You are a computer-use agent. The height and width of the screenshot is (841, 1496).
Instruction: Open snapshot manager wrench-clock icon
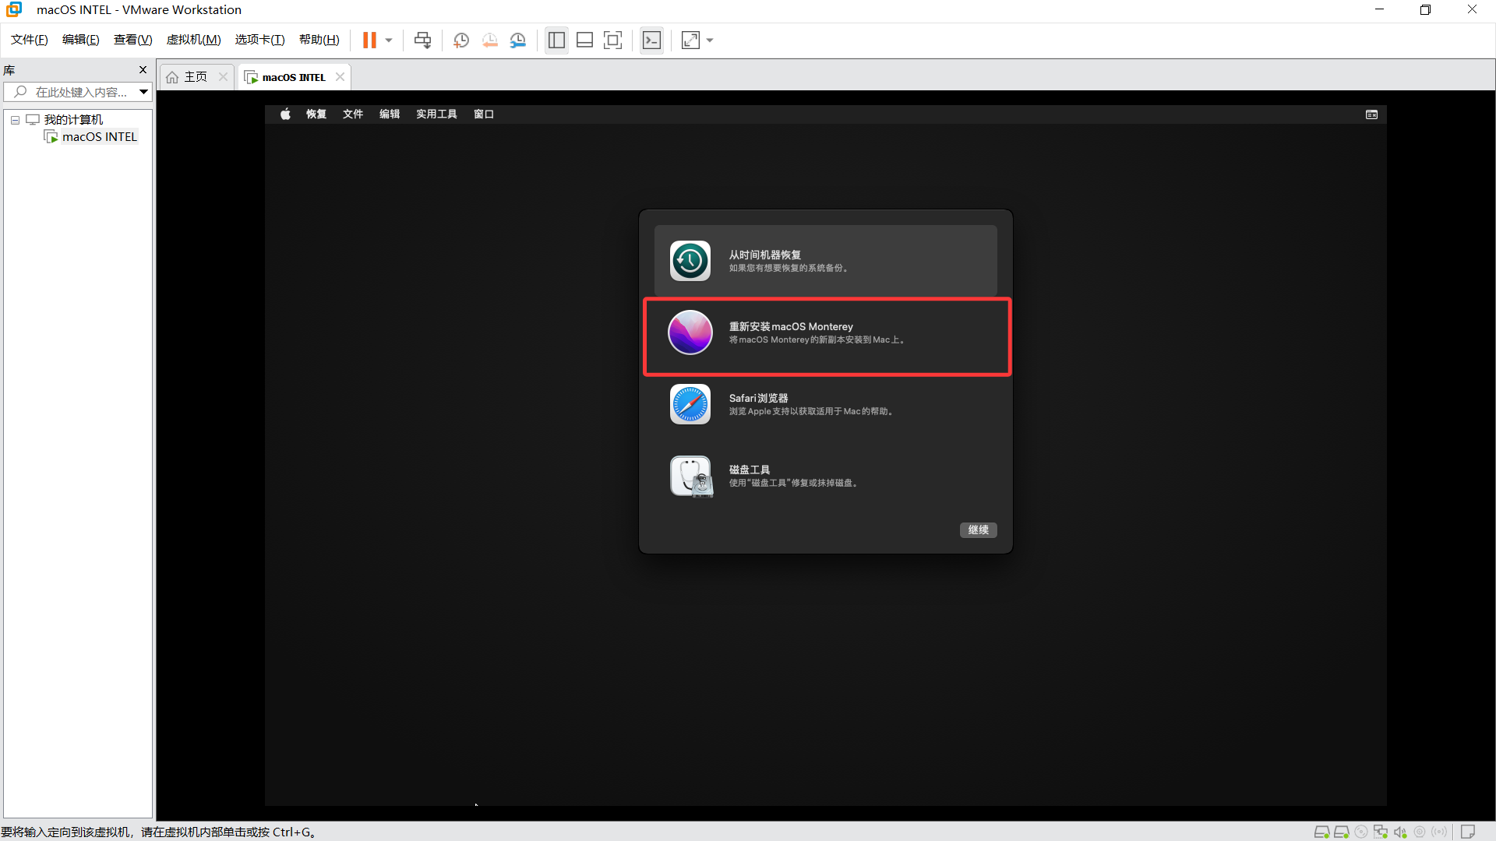pyautogui.click(x=518, y=40)
